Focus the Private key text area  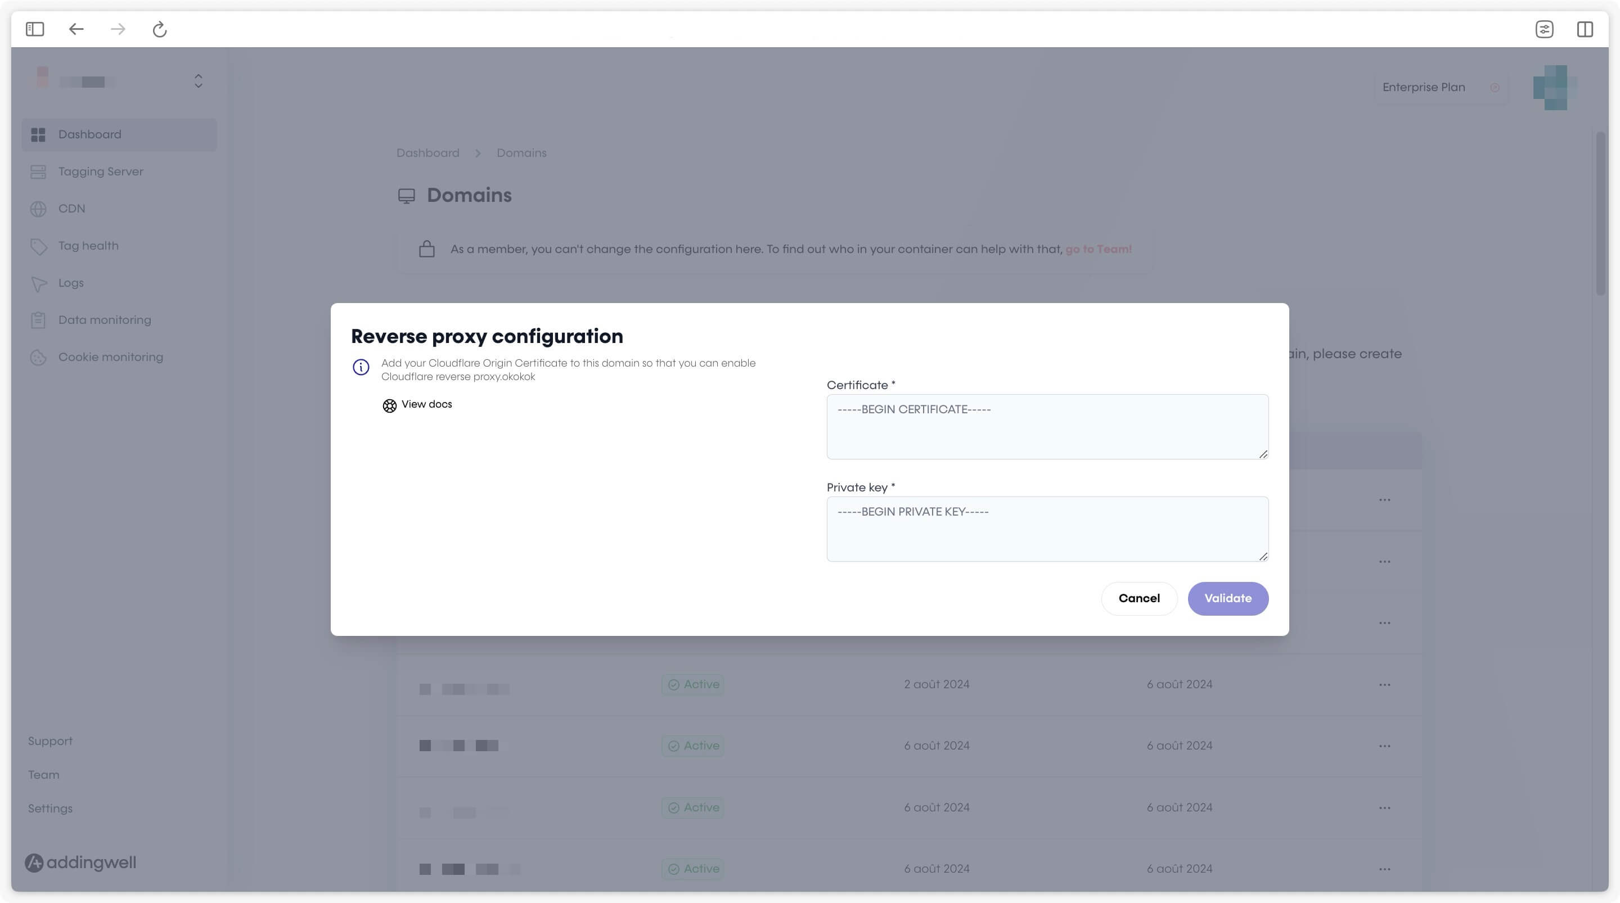tap(1047, 529)
